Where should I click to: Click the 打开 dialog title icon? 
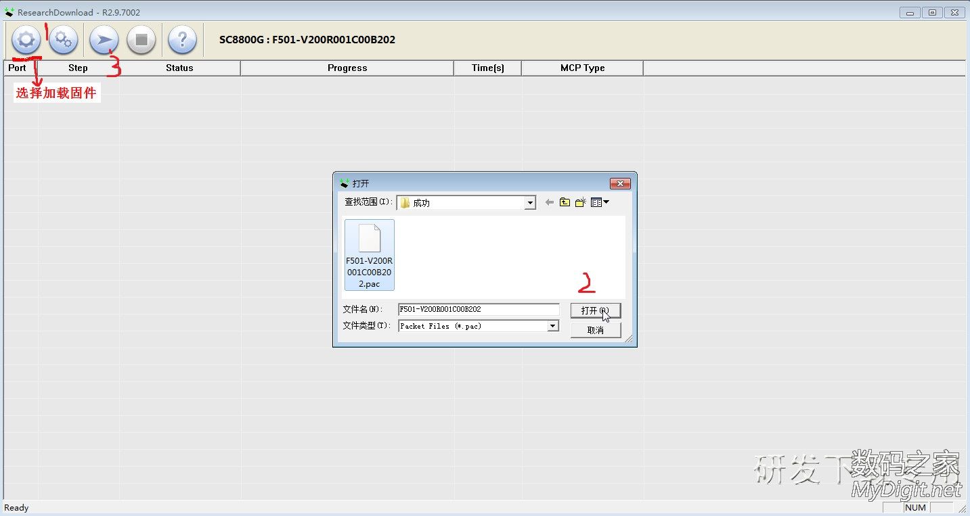(345, 183)
